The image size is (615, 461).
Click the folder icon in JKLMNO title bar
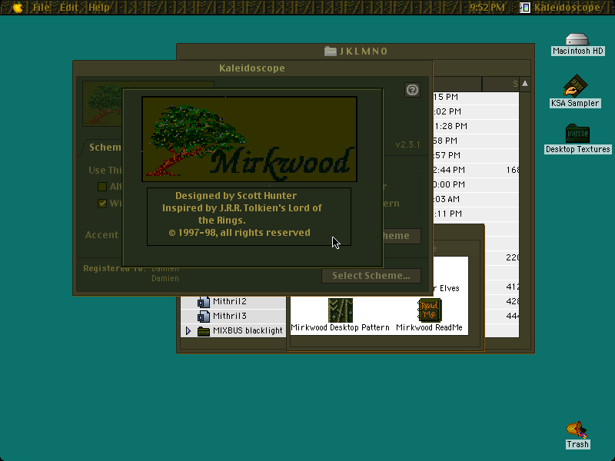[331, 51]
